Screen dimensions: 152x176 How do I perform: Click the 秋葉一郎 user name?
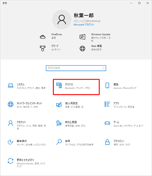coord(84,16)
